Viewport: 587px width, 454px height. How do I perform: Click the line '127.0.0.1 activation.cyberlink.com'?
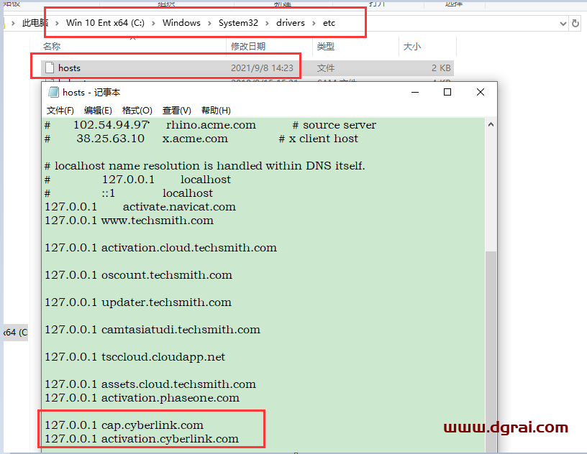click(x=142, y=439)
